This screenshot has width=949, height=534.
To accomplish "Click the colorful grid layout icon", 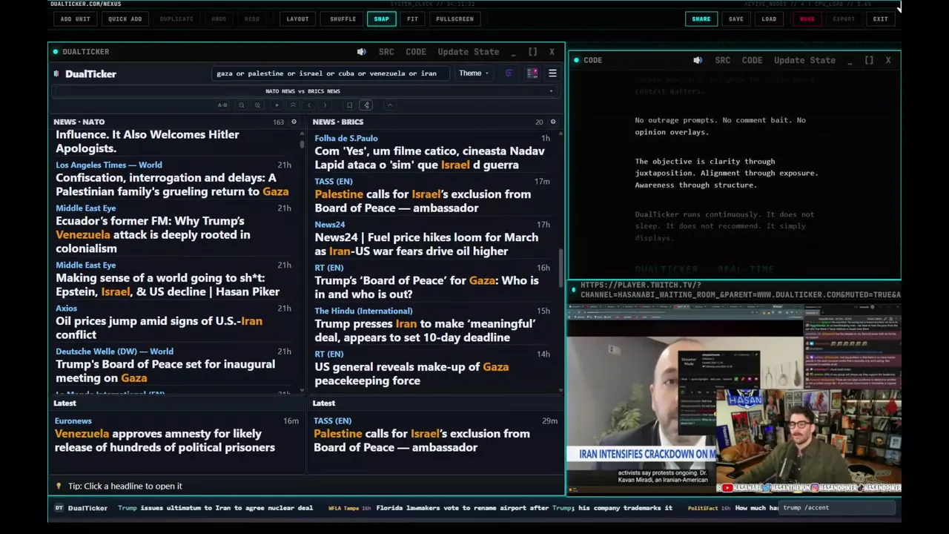I will [532, 73].
